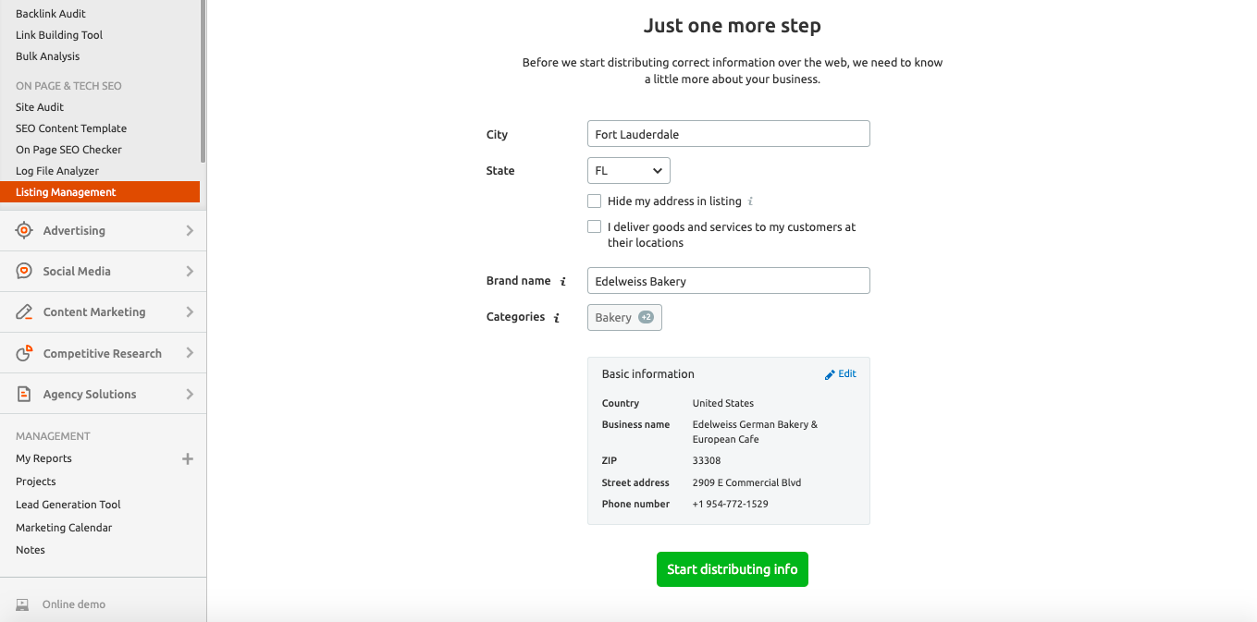Open Site Audit in sidebar
The height and width of the screenshot is (622, 1257).
[40, 107]
